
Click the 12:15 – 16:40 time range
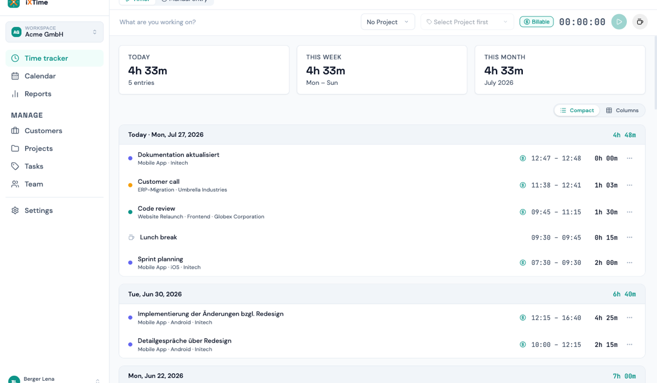pos(556,317)
